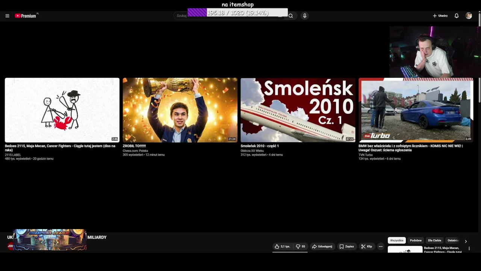Open the TVN Turbo BMW thumbnail
481x271 pixels.
pyautogui.click(x=416, y=110)
